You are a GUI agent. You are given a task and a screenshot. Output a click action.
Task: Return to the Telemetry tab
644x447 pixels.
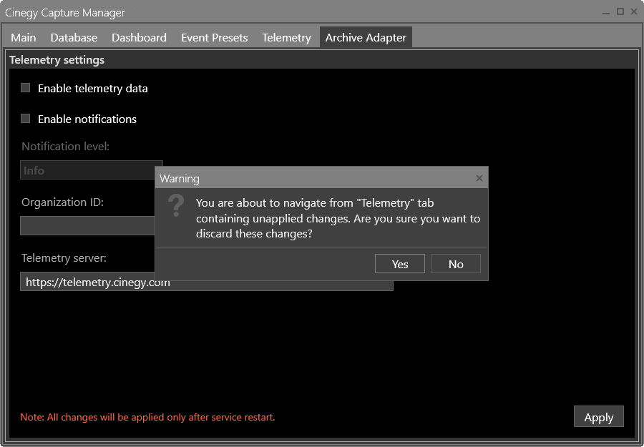coord(286,37)
